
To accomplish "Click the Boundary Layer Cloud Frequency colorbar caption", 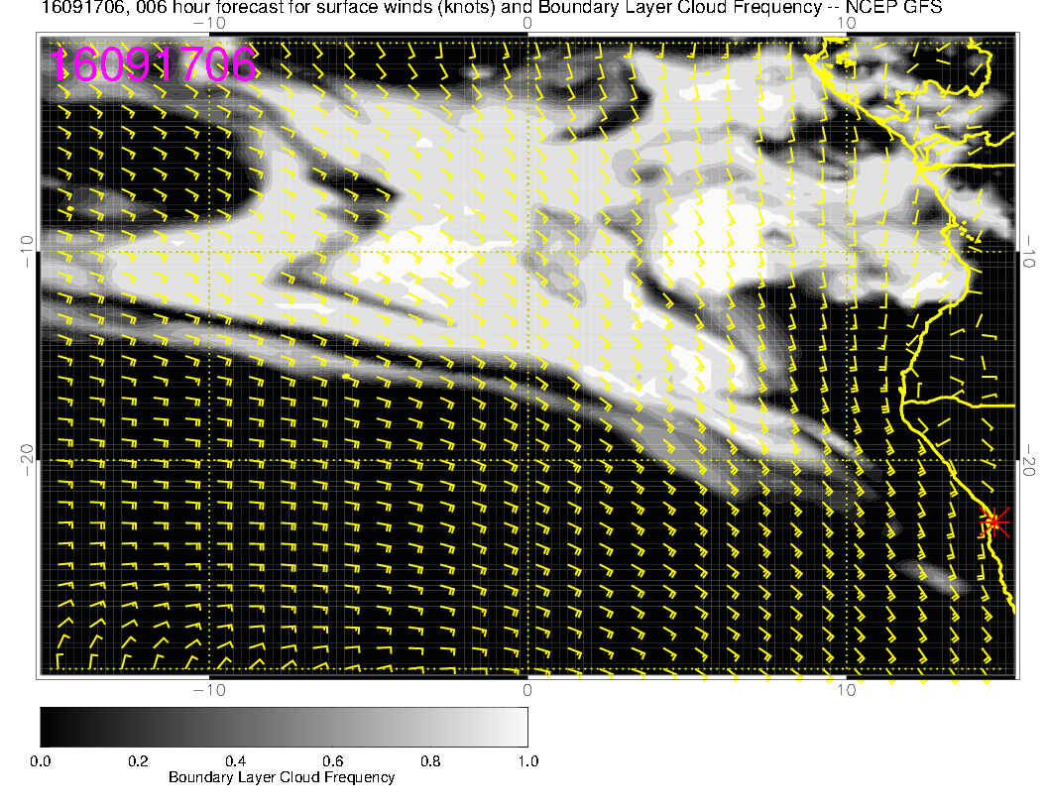I will 282,777.
